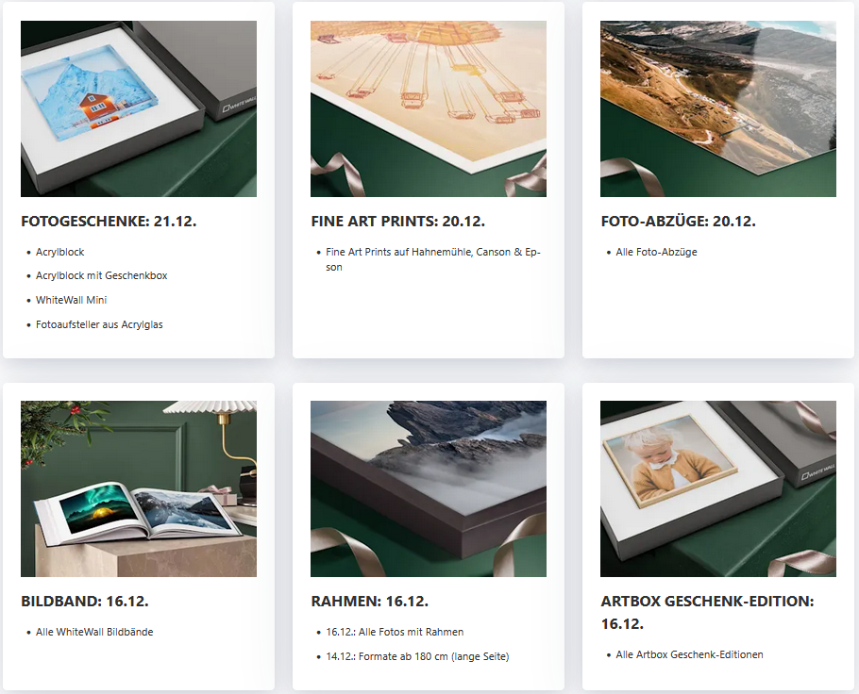The height and width of the screenshot is (694, 859).
Task: Select Fotoaufsteller aus Acrylglas entry
Action: (99, 324)
